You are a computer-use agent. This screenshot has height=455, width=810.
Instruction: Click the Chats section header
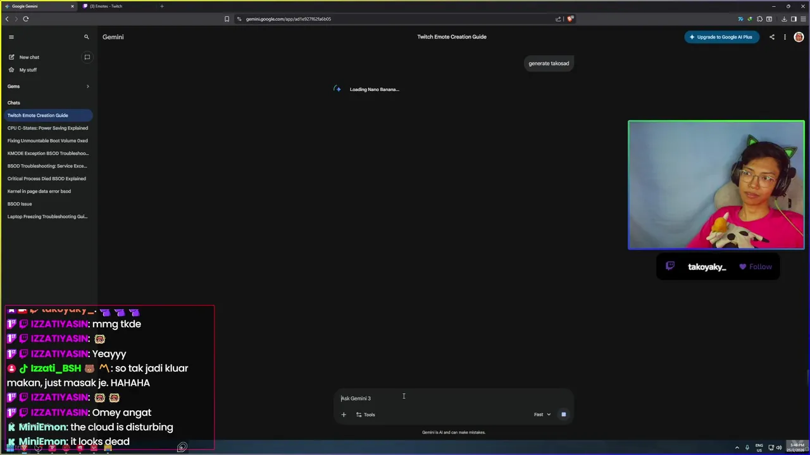14,102
